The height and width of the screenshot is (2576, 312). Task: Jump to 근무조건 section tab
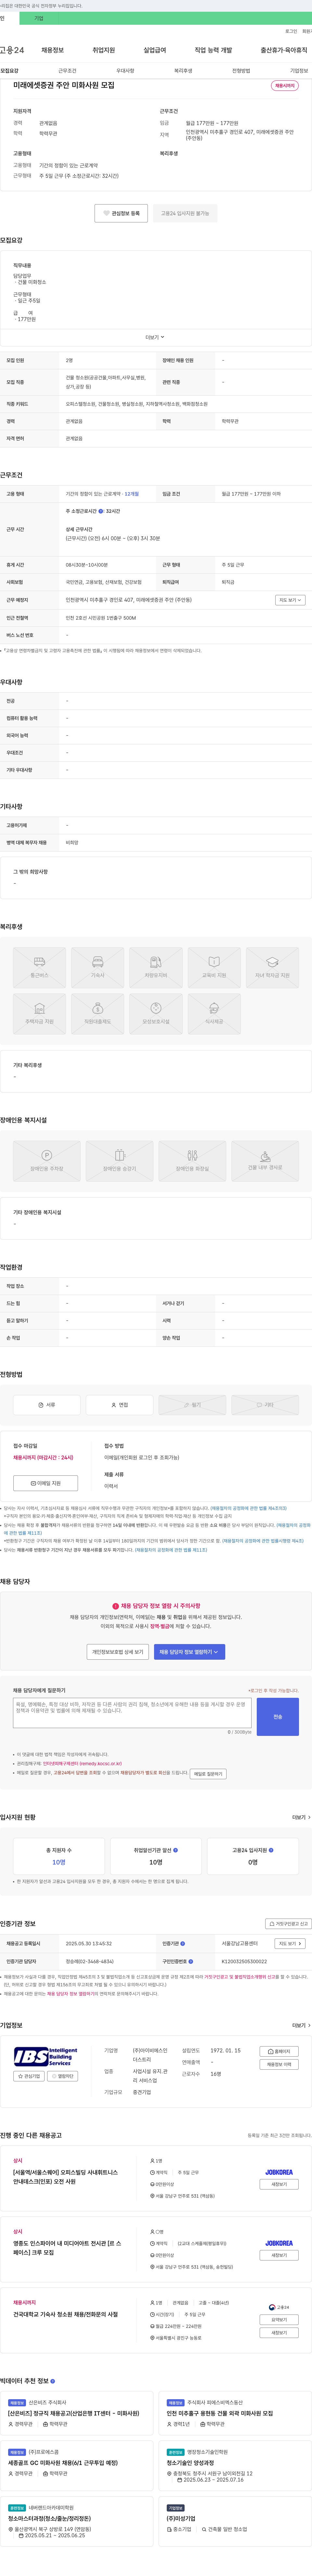pyautogui.click(x=67, y=71)
